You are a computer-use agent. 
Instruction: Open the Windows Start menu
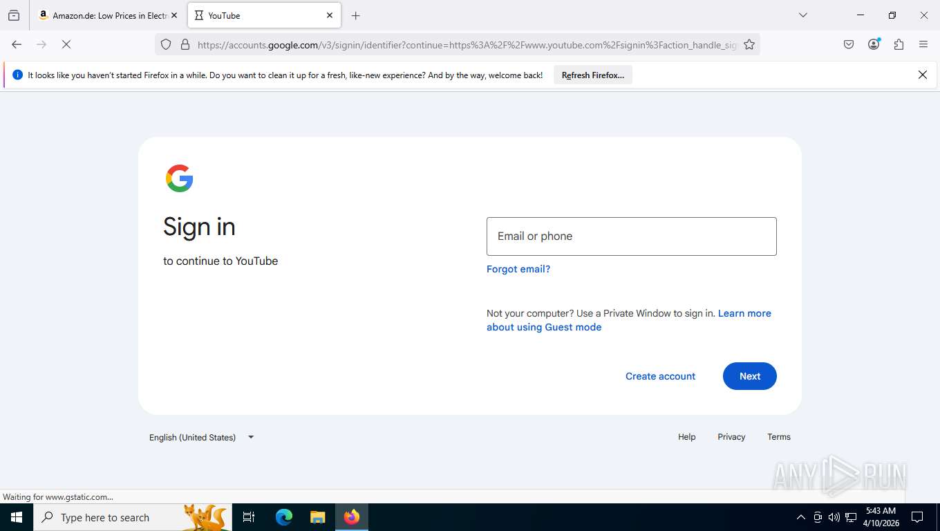tap(17, 517)
